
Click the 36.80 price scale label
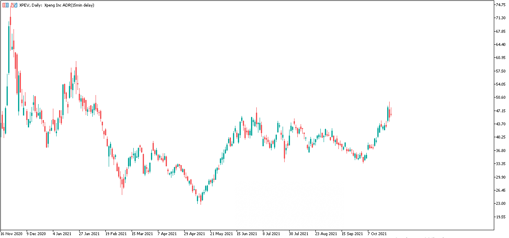(501, 150)
